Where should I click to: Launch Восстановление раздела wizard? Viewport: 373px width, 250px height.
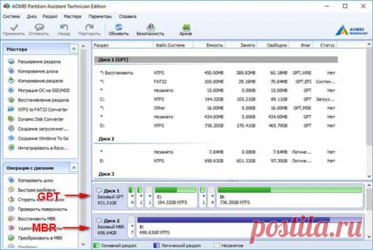(44, 100)
